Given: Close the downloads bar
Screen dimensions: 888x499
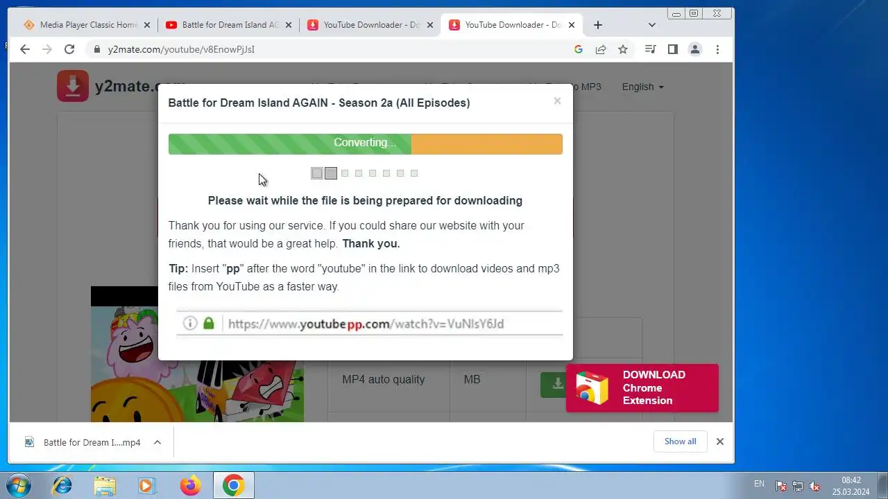Looking at the screenshot, I should click(720, 441).
